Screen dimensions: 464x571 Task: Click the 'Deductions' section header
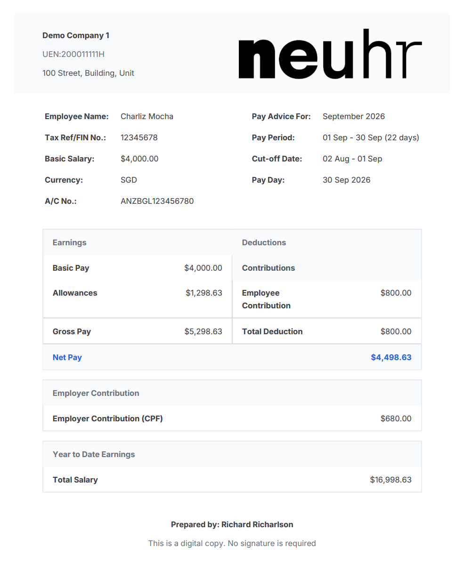(264, 242)
